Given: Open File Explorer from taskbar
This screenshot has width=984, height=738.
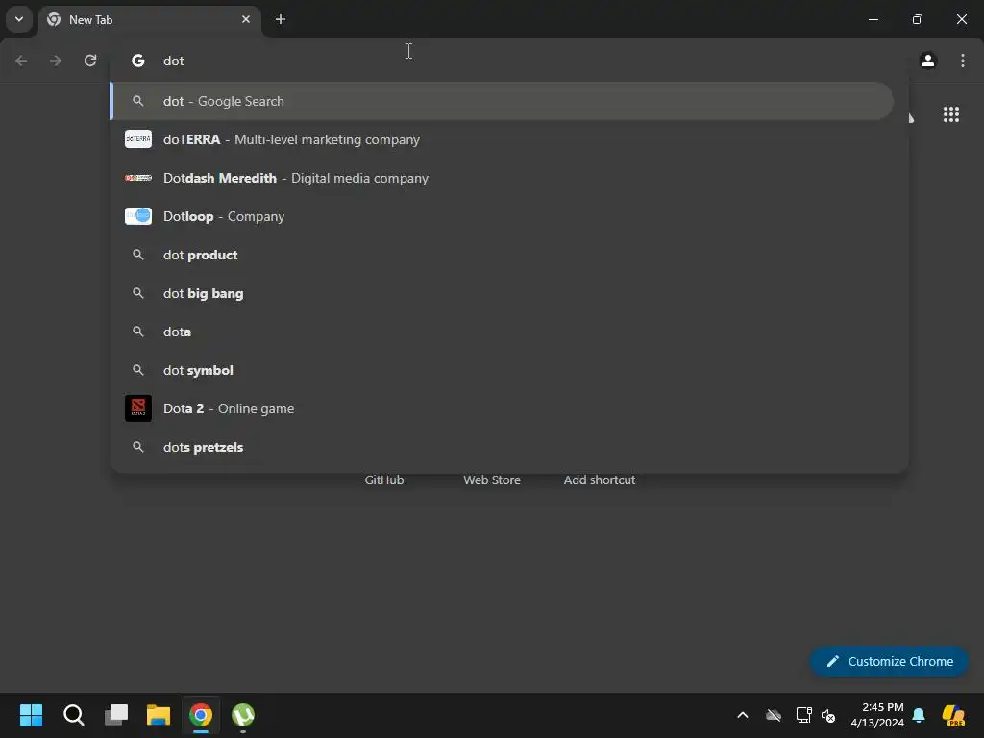Looking at the screenshot, I should tap(159, 715).
